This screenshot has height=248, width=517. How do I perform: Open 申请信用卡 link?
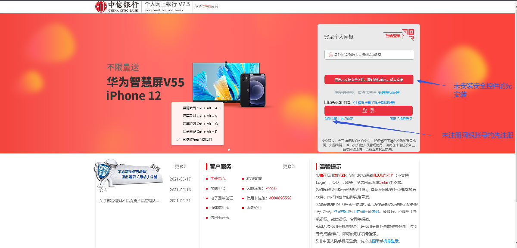(219, 208)
